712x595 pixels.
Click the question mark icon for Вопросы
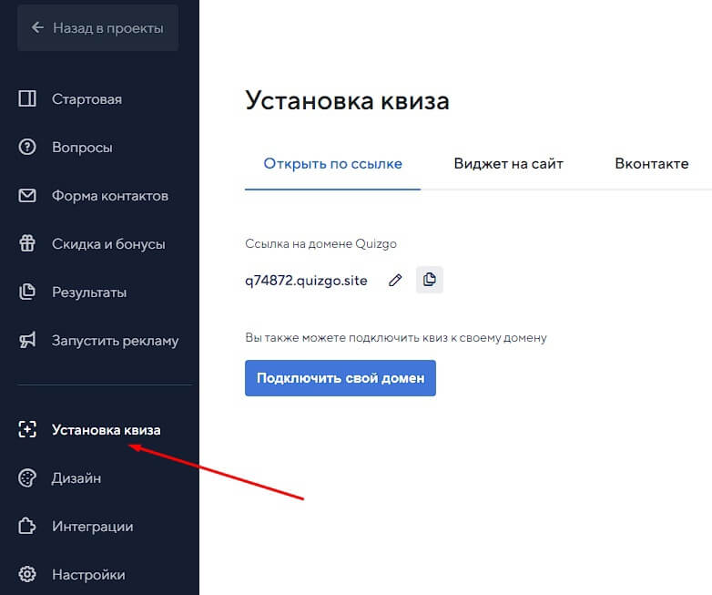pos(27,148)
